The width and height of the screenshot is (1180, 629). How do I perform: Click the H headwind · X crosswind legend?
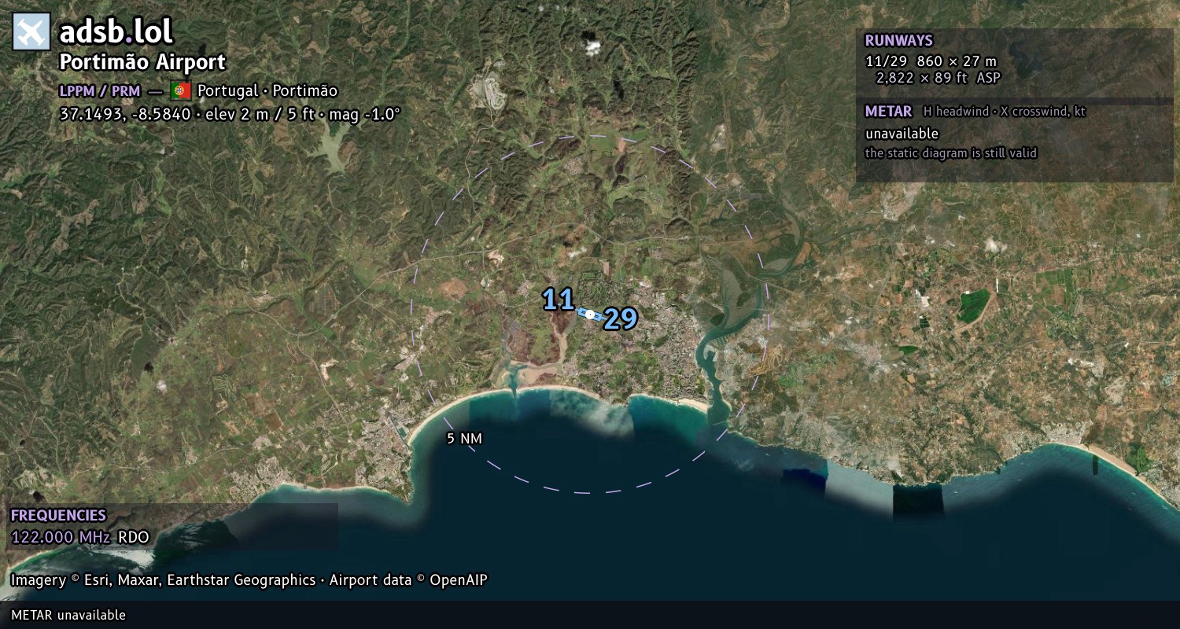pyautogui.click(x=1005, y=112)
